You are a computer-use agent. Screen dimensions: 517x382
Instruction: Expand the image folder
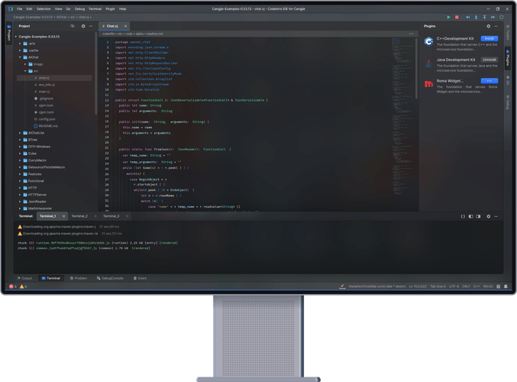[25, 64]
